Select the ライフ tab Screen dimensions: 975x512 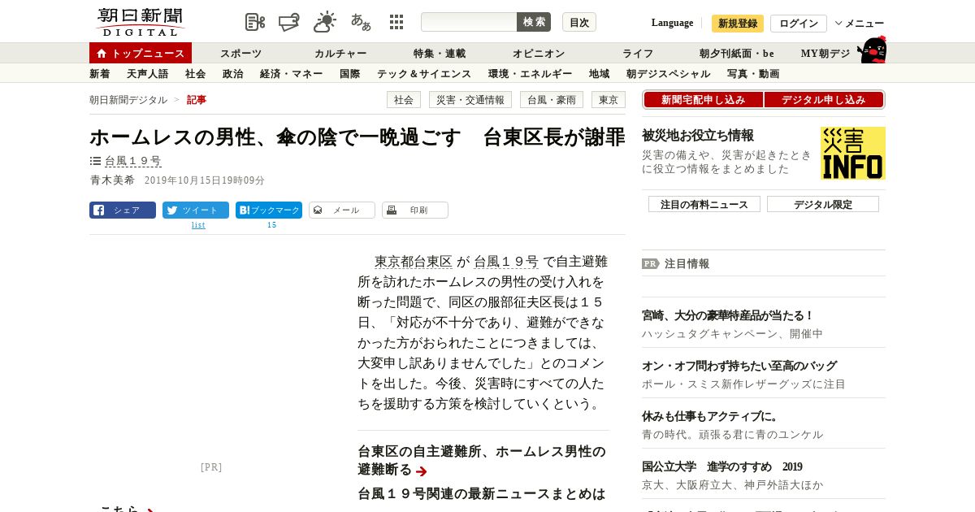coord(638,53)
